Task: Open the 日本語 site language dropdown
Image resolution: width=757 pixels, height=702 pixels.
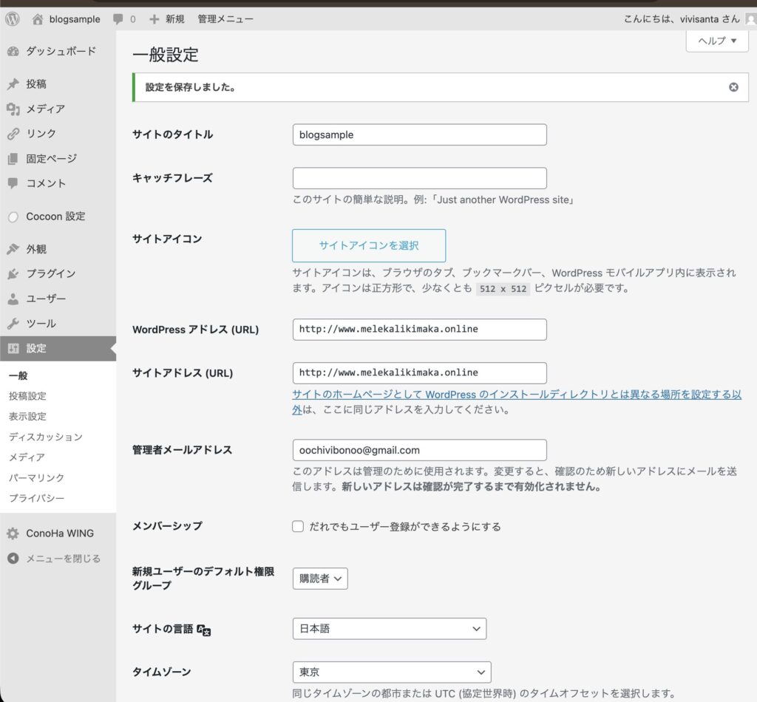Action: click(389, 629)
